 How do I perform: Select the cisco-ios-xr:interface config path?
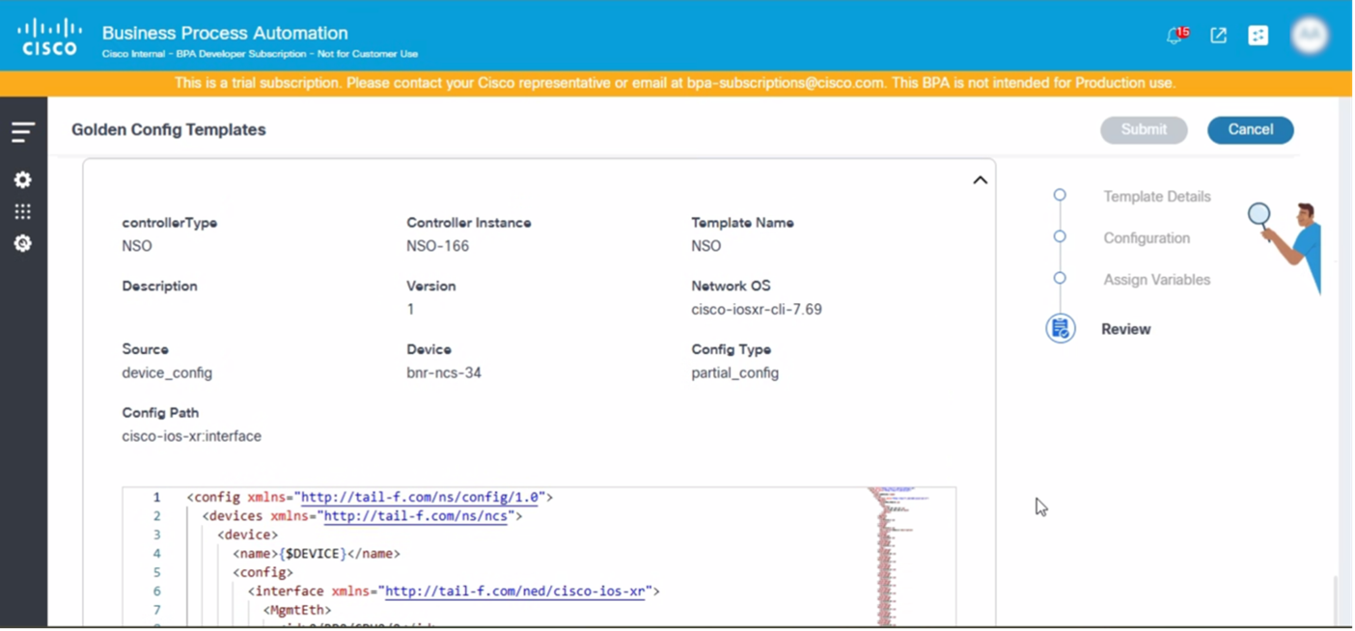(x=191, y=436)
